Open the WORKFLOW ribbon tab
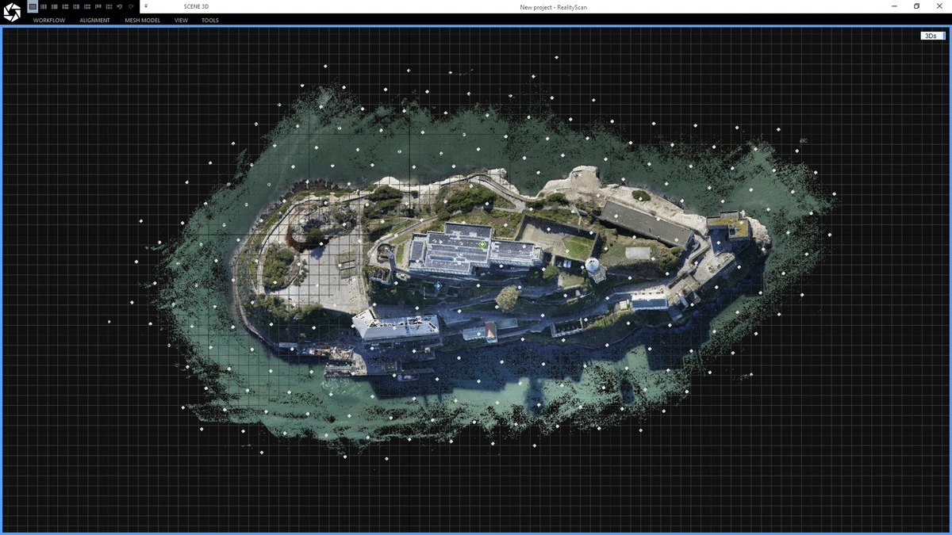952x535 pixels. pos(48,20)
